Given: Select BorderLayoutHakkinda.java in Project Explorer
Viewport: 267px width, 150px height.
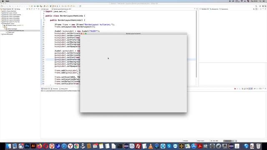Looking at the screenshot, I should tap(16, 30).
